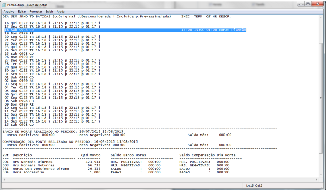The width and height of the screenshot is (326, 190).
Task: Open the Arquivo menu
Action: coord(9,12)
